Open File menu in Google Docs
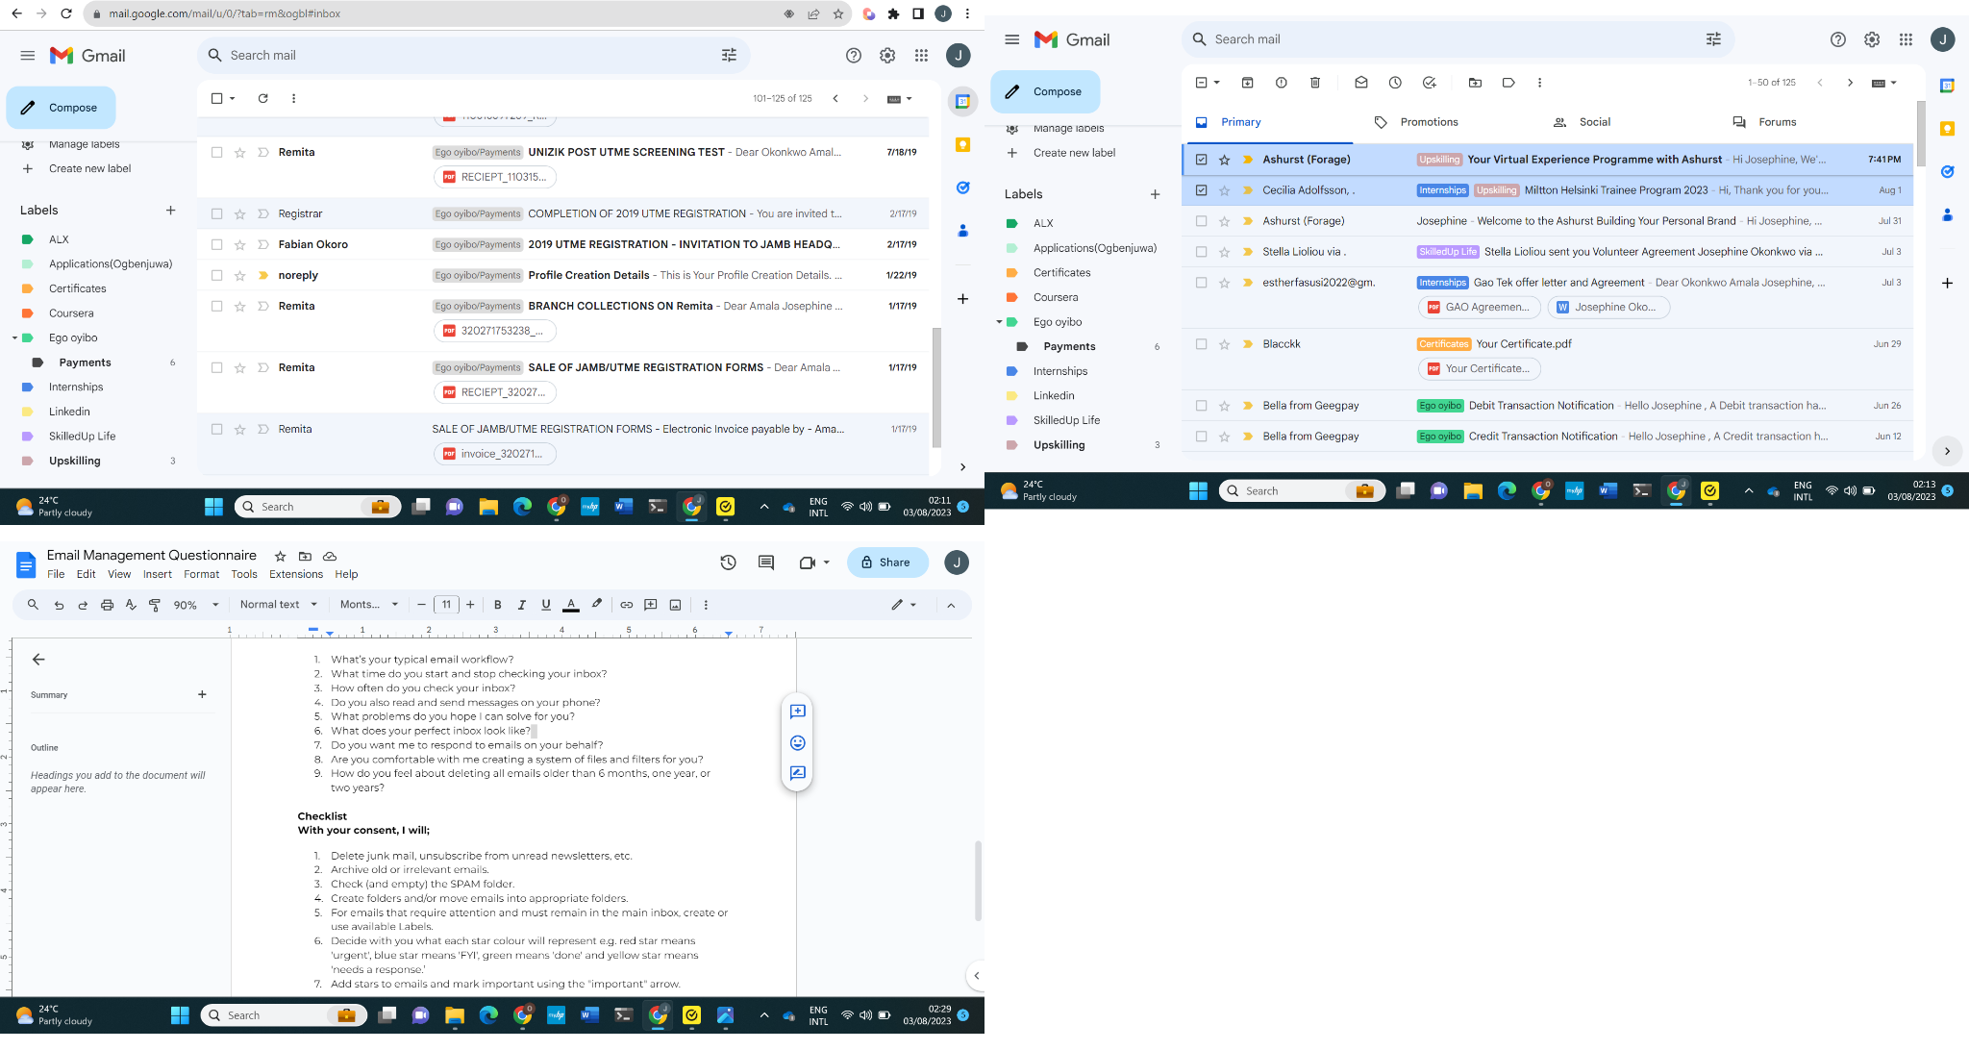The height and width of the screenshot is (1050, 1969). pos(56,574)
